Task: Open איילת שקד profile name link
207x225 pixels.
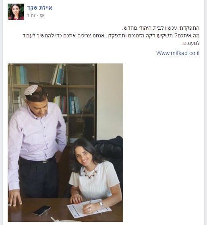Action: [39, 8]
